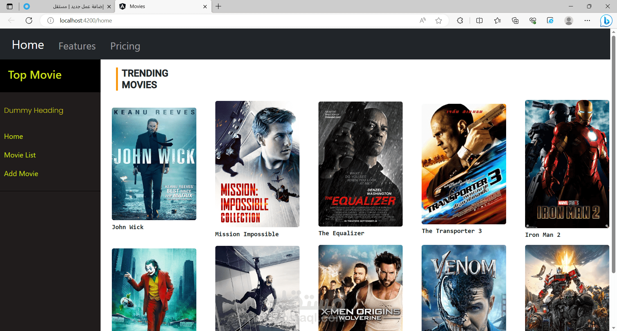This screenshot has width=617, height=331.
Task: Select the Movies browser tab
Action: (163, 6)
